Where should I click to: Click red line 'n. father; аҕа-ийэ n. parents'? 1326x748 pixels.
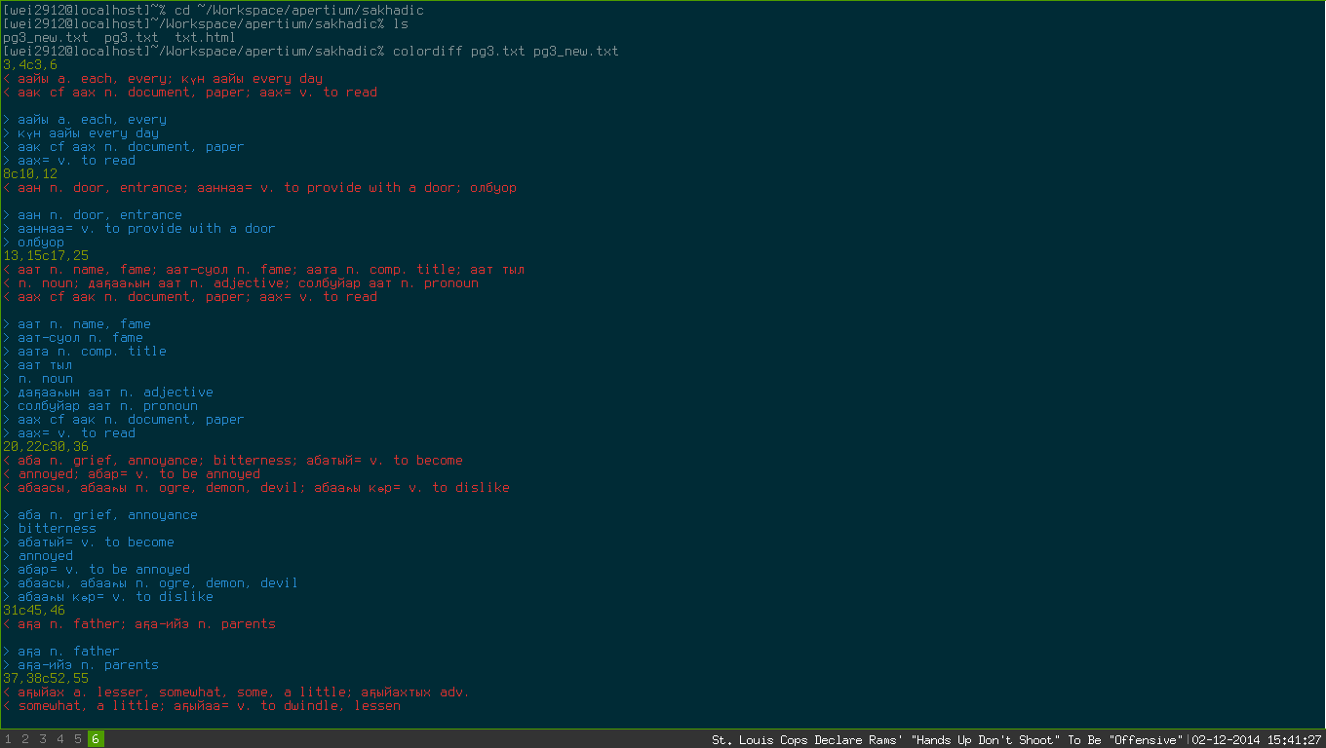coord(139,624)
